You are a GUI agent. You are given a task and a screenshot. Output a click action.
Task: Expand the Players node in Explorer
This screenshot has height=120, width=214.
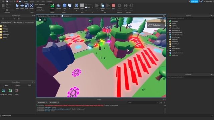tap(168, 24)
